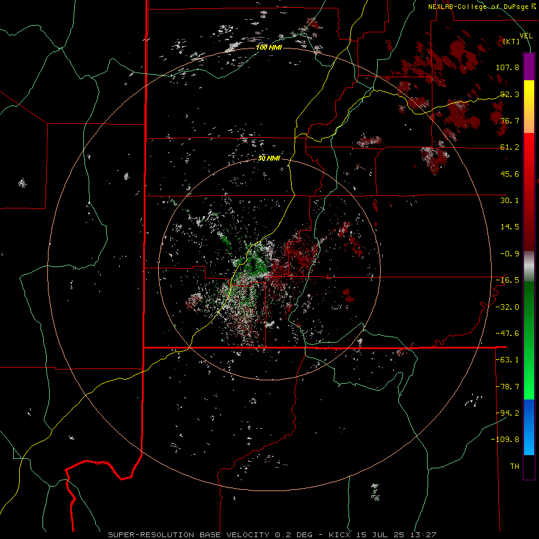
Task: Click the NEXLAB-College of DuPage label
Action: (x=482, y=7)
